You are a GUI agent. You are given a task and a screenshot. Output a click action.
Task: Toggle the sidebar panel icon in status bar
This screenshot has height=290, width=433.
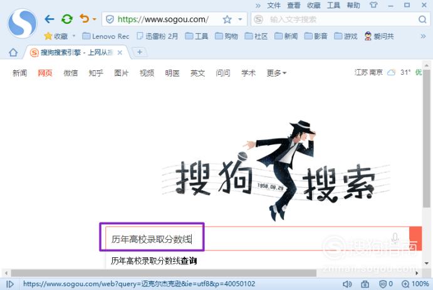click(10, 284)
